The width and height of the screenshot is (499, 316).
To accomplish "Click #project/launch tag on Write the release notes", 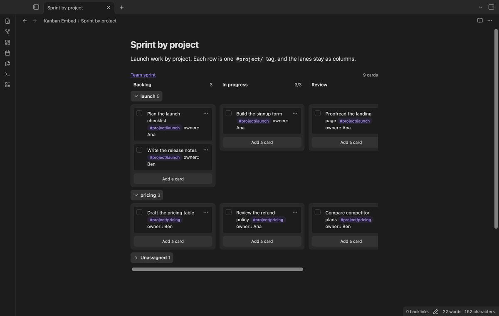I will (x=165, y=157).
